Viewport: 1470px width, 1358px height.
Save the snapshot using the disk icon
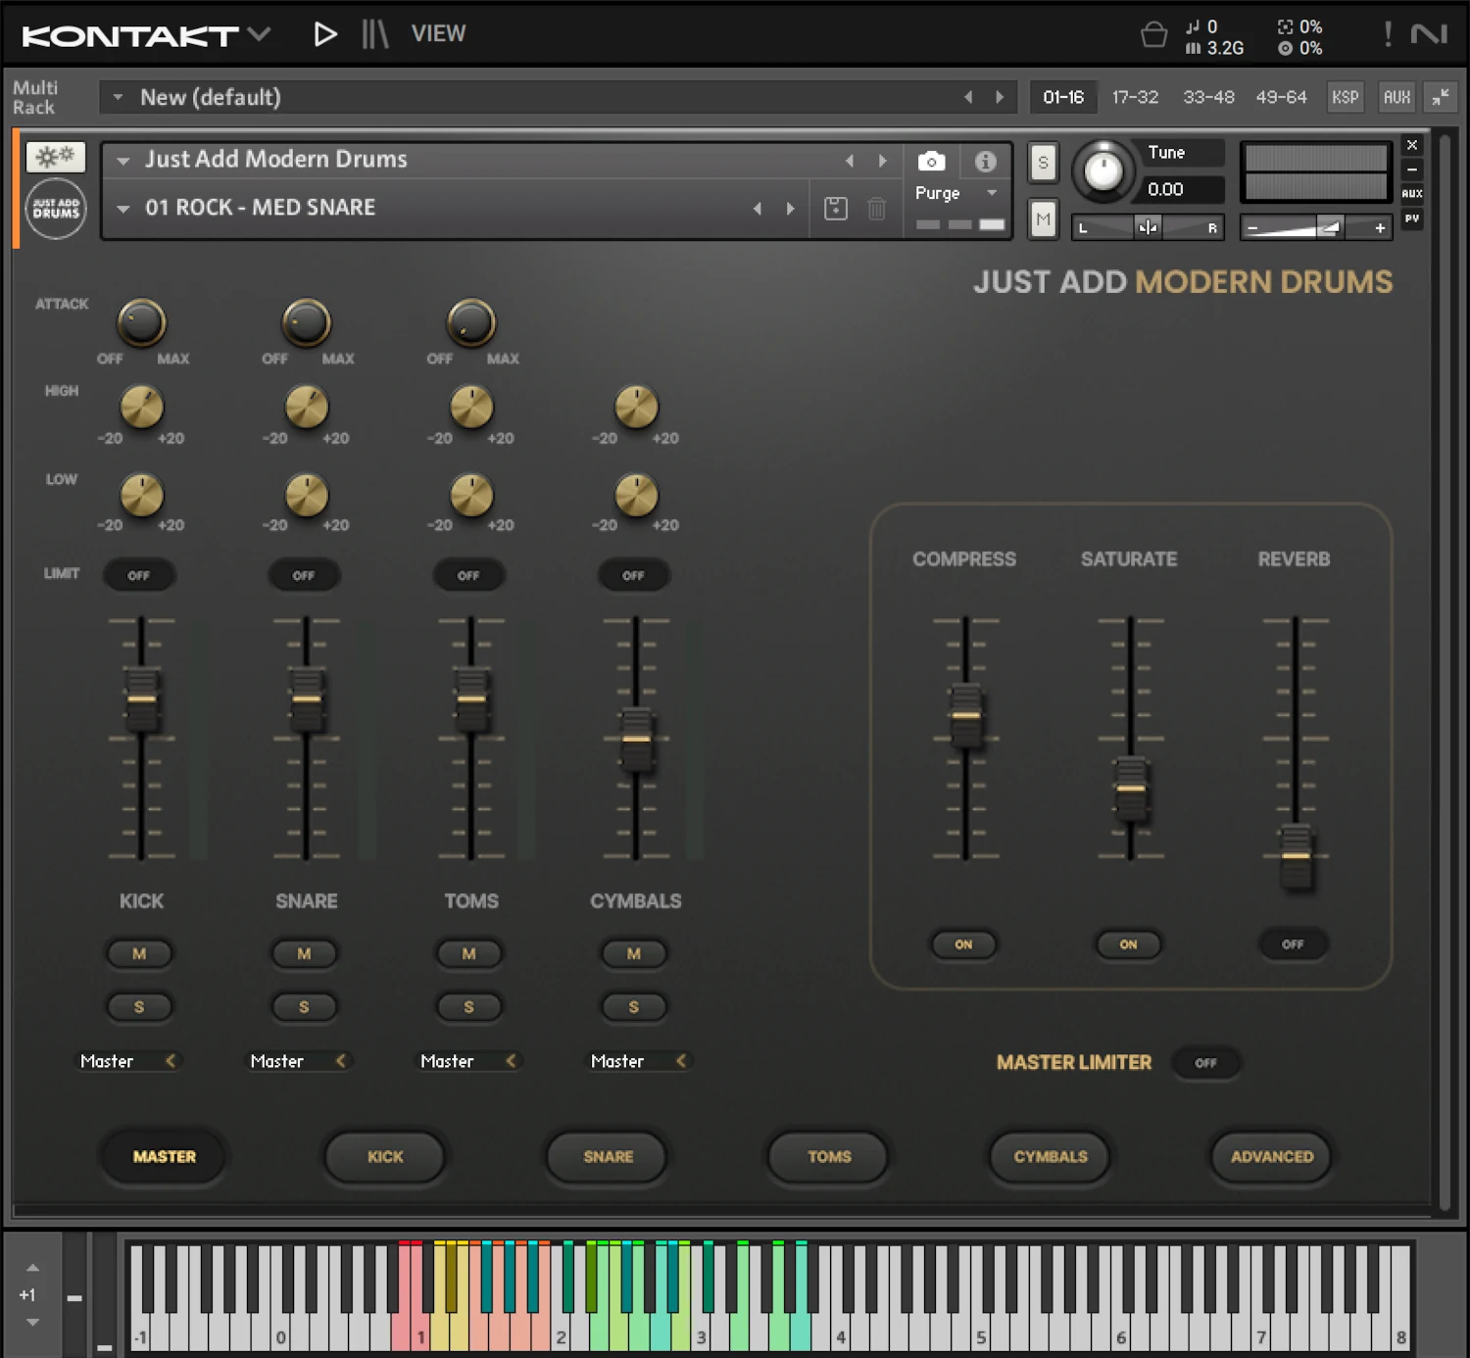pos(835,208)
